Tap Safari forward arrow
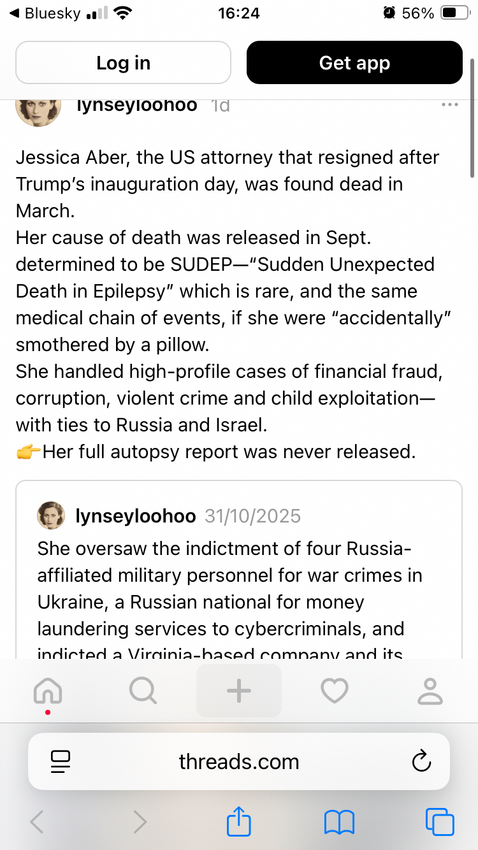478x850 pixels. [140, 822]
